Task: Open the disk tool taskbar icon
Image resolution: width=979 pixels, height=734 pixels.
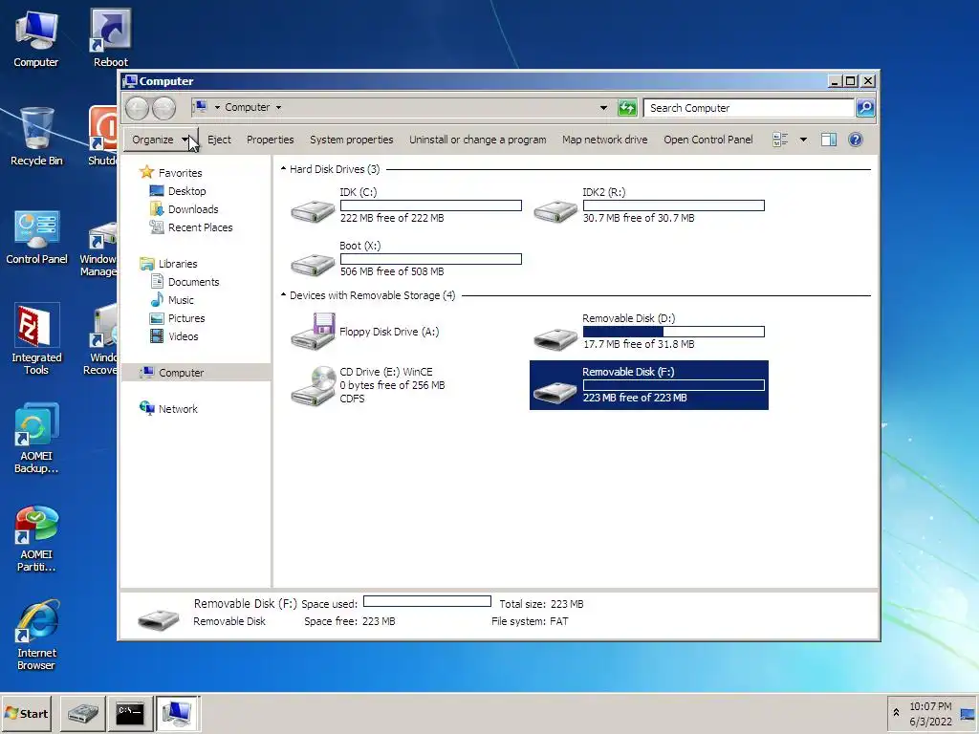Action: (x=83, y=713)
